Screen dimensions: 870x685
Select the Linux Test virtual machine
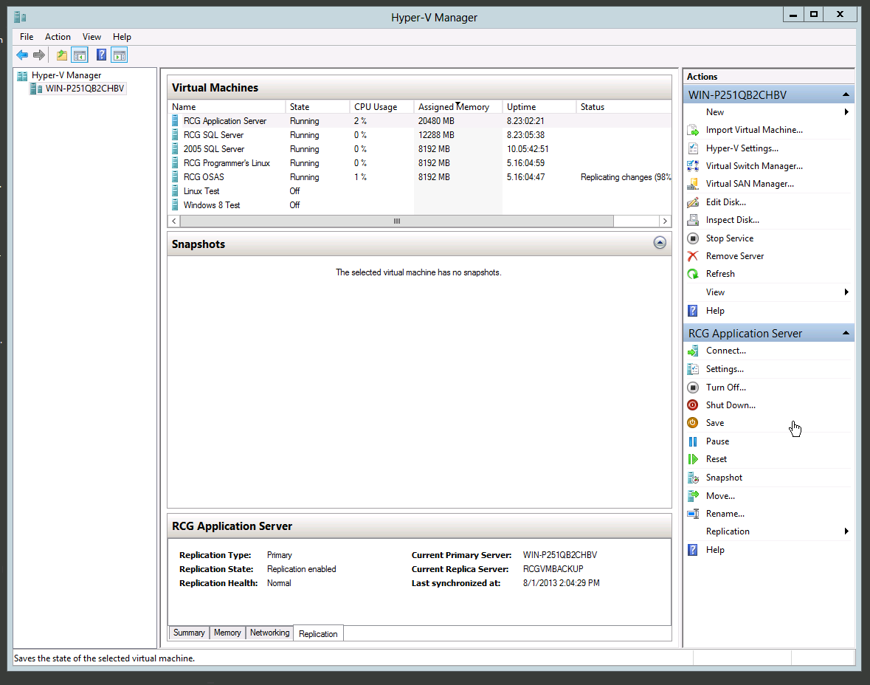pyautogui.click(x=419, y=191)
